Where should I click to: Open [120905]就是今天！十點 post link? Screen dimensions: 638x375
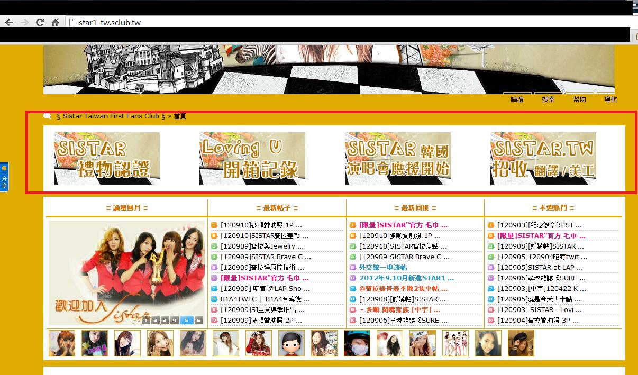[x=540, y=299]
